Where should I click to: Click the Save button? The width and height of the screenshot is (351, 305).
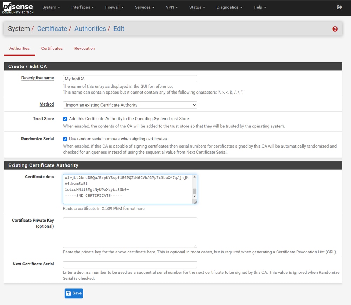coord(74,293)
